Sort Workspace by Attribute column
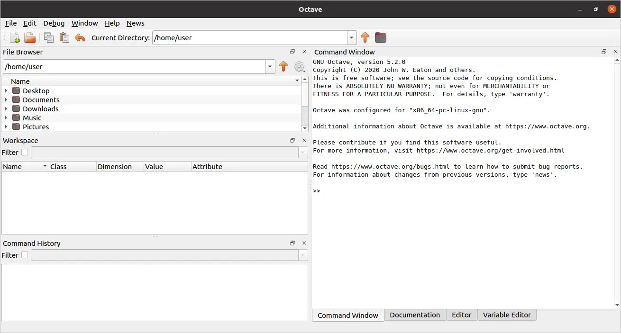 point(249,166)
